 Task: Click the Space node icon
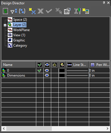[x=10, y=20]
